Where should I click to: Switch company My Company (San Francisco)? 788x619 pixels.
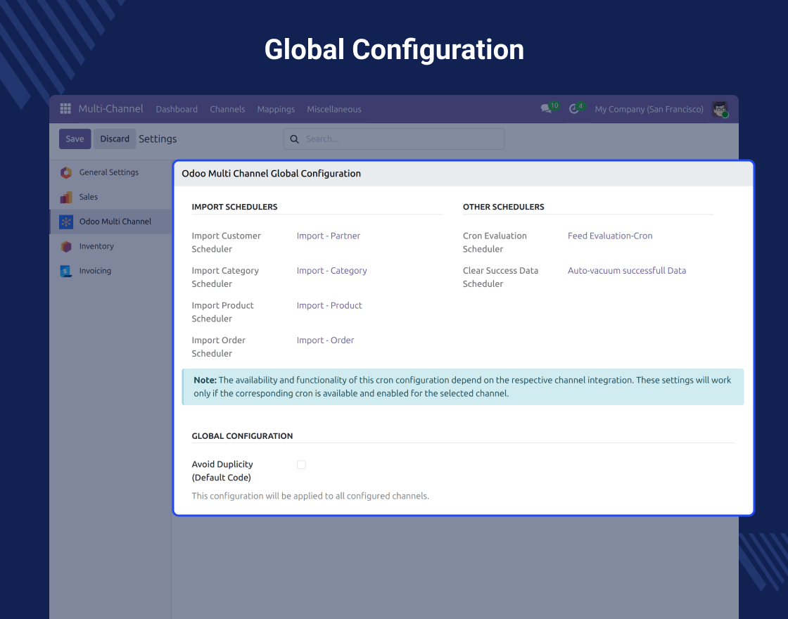(649, 109)
